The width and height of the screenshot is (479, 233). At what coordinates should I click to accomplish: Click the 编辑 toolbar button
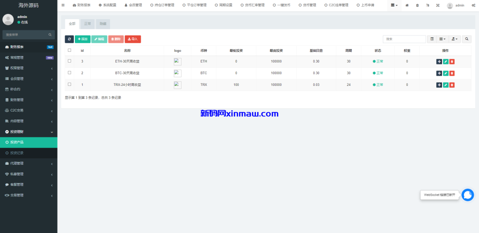(x=99, y=39)
